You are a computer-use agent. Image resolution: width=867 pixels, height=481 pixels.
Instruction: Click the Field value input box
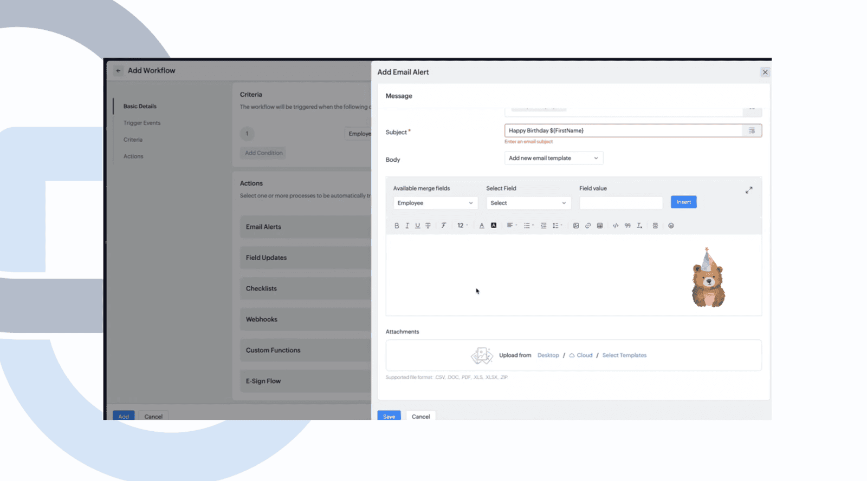tap(621, 203)
